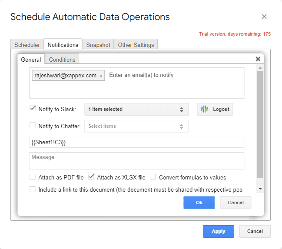Switch to the Conditions tab

point(62,60)
